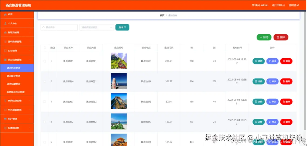Click the dark red batch 删除 trash button
This screenshot has height=146, width=307.
tap(281, 37)
